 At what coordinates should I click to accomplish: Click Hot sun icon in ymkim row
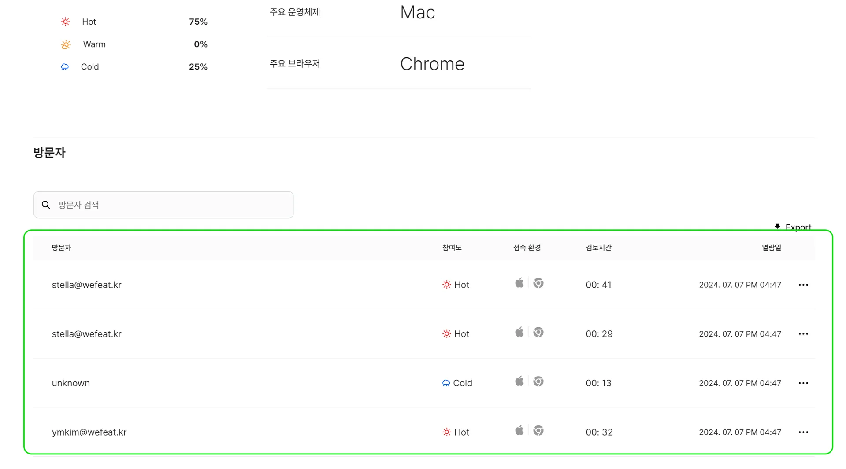[446, 432]
